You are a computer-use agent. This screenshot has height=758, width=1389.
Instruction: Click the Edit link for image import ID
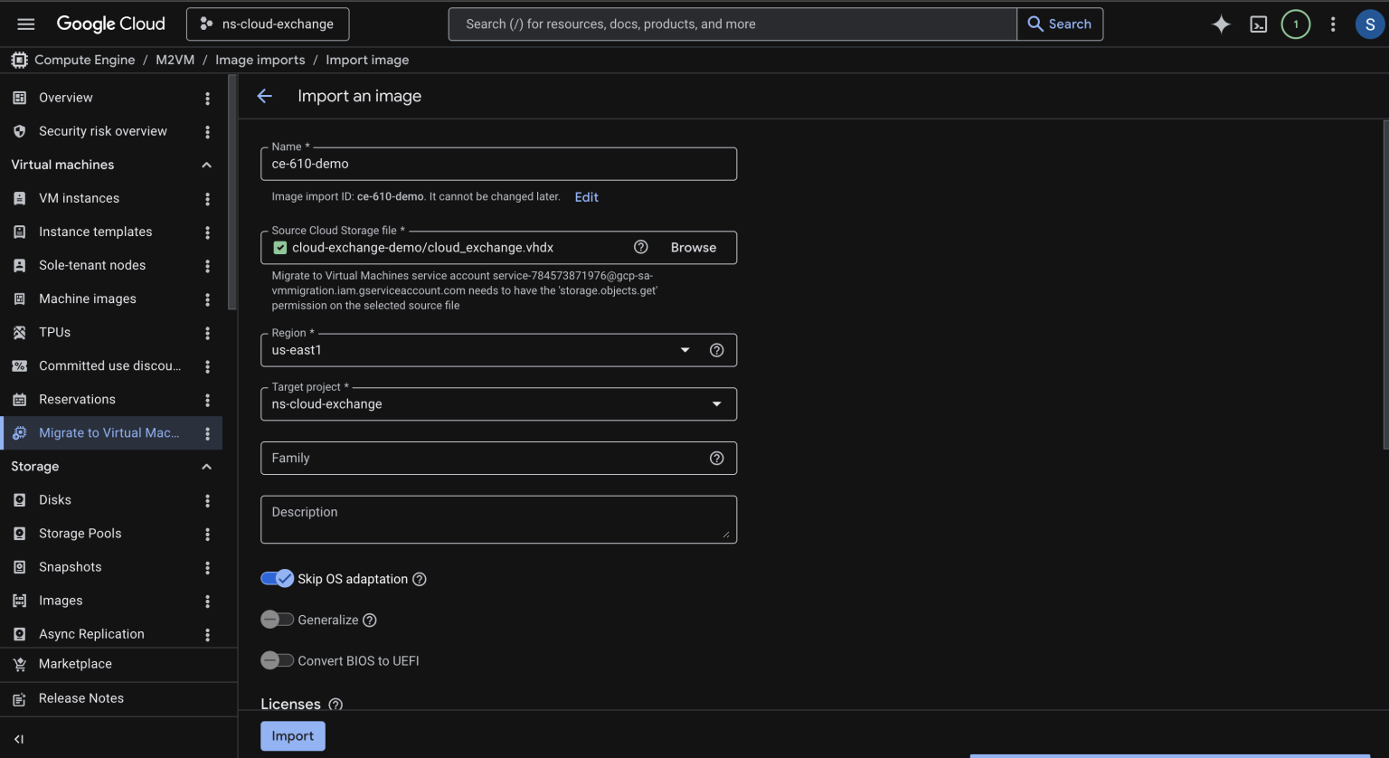point(587,197)
